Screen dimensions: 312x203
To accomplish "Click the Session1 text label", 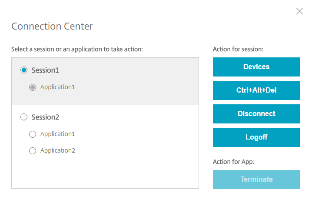I will click(45, 70).
